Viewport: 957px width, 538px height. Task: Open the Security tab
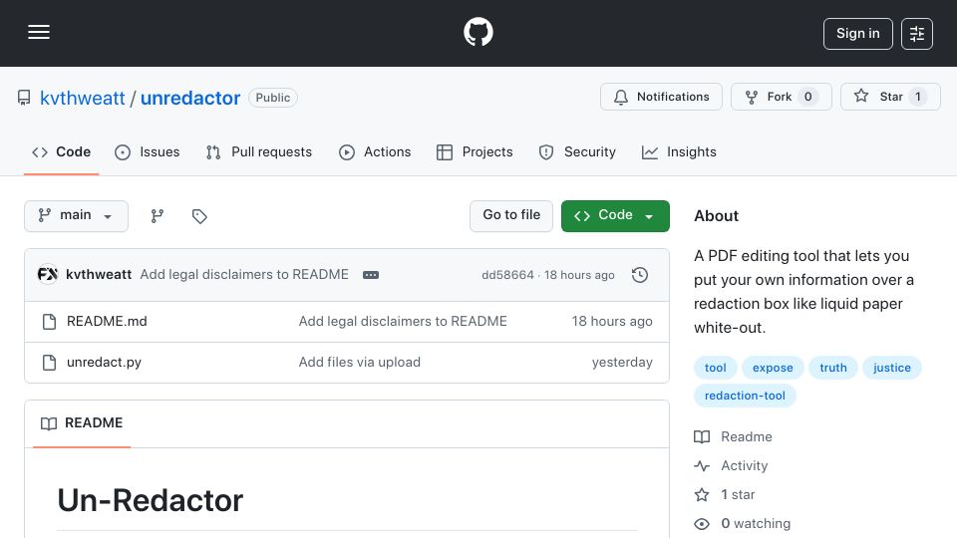click(577, 151)
